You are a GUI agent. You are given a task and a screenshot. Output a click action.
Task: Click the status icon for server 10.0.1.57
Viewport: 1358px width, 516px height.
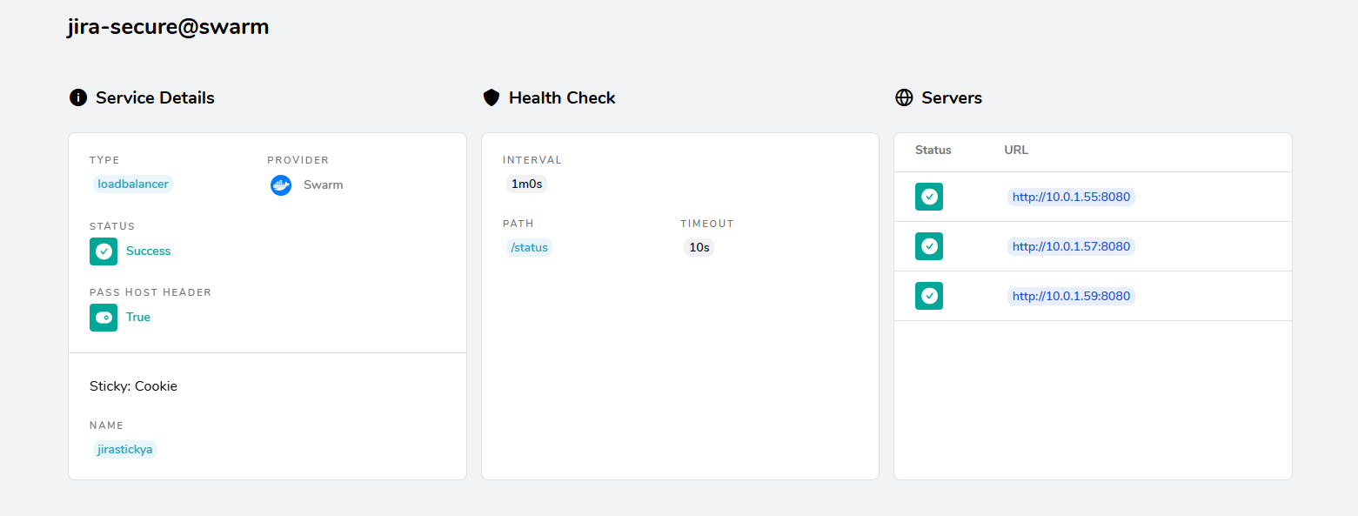tap(929, 246)
